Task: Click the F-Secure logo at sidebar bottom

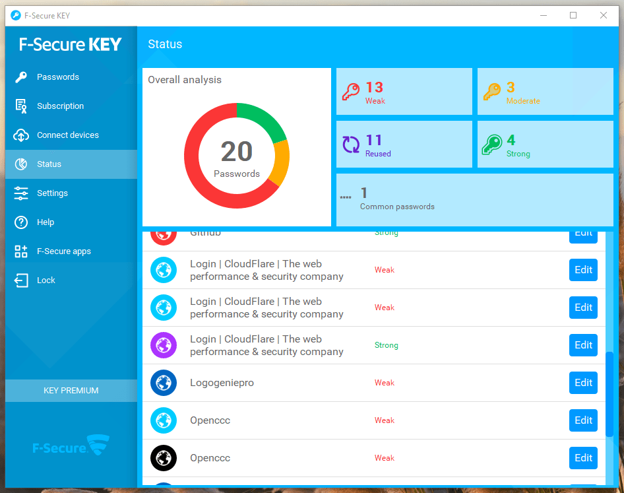Action: coord(71,445)
